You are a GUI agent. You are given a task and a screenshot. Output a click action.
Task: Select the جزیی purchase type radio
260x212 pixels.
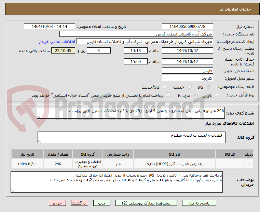point(217,95)
